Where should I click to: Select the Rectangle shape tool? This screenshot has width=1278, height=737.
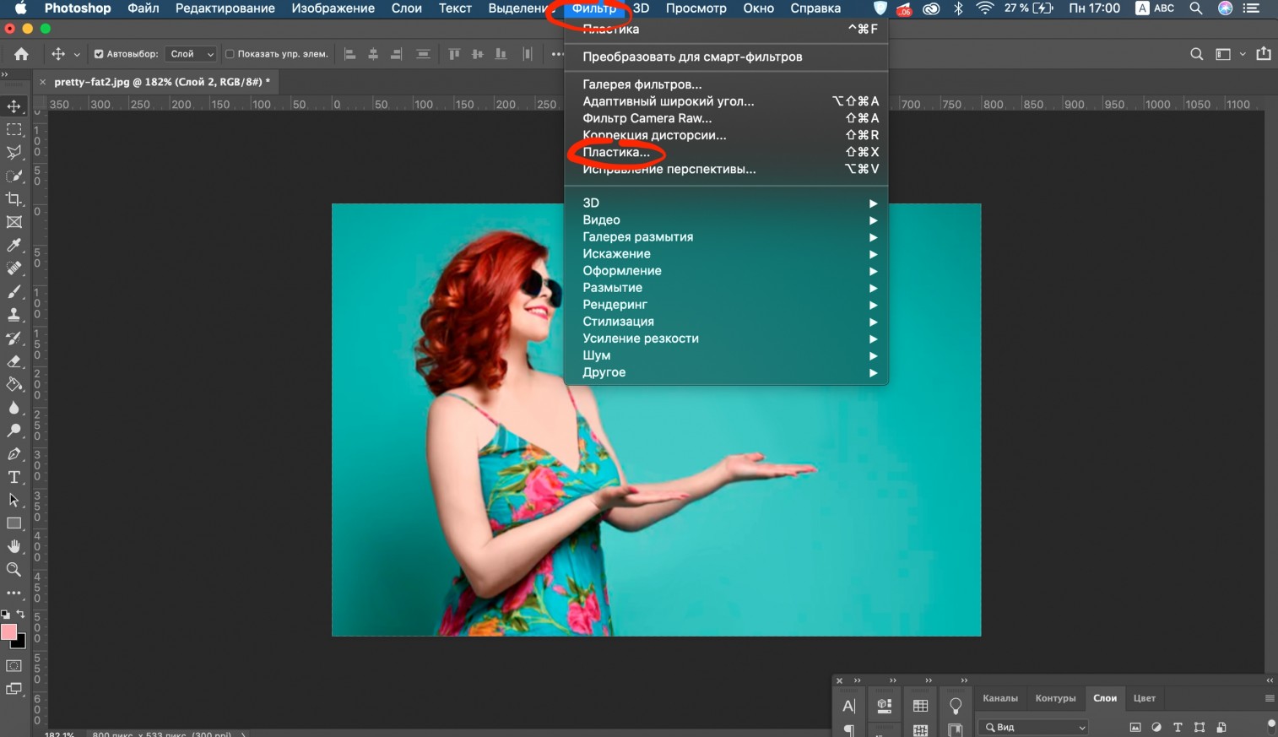pyautogui.click(x=14, y=523)
